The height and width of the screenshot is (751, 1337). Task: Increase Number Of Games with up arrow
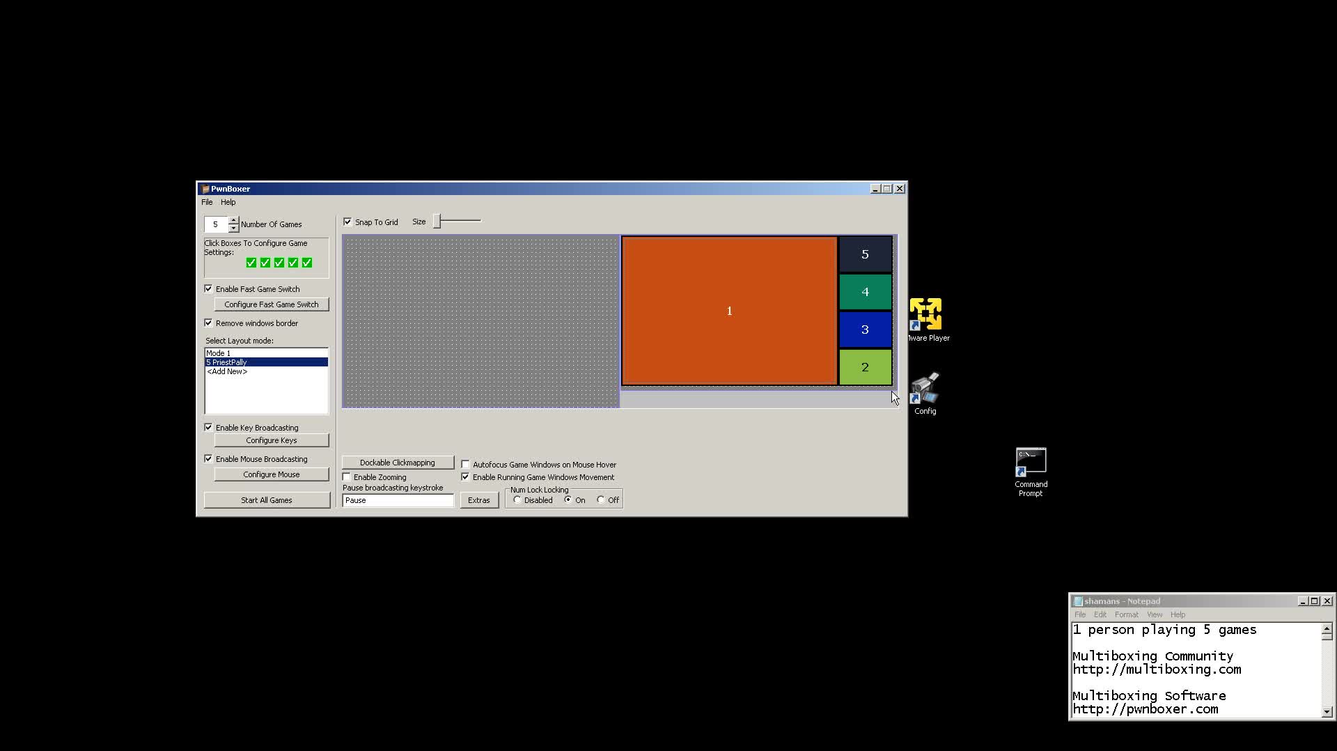[x=233, y=220]
